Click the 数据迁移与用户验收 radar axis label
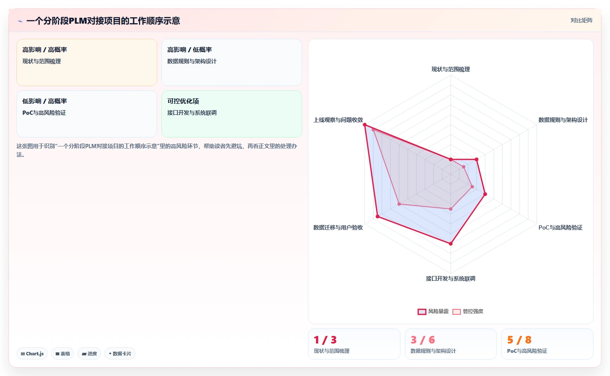Screen dimensions: 610x376 pos(338,227)
